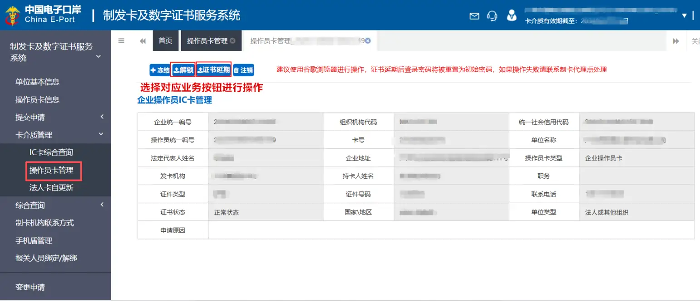Switch to the 首页 tab

tap(165, 41)
